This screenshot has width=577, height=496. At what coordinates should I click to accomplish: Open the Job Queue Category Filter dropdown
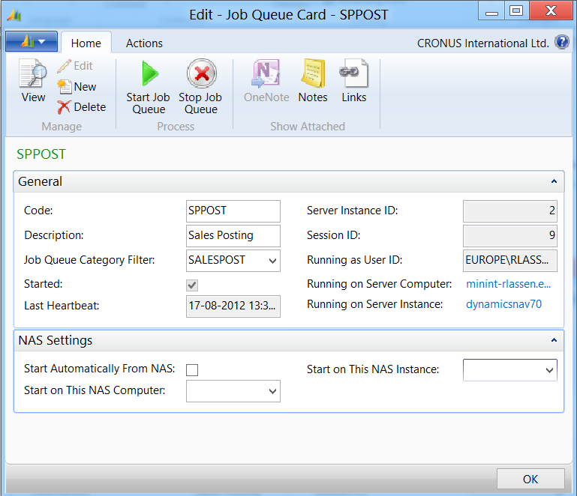click(x=272, y=261)
